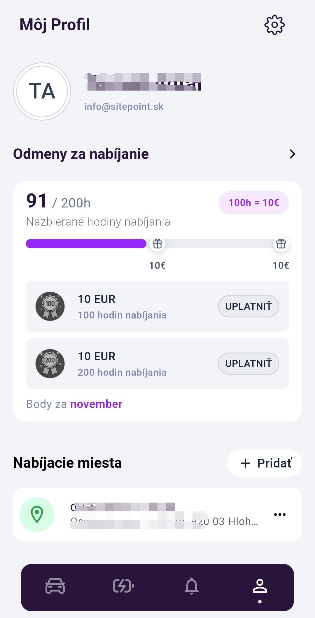Screen dimensions: 315x618
Task: Tap the TA profile avatar
Action: tap(42, 91)
